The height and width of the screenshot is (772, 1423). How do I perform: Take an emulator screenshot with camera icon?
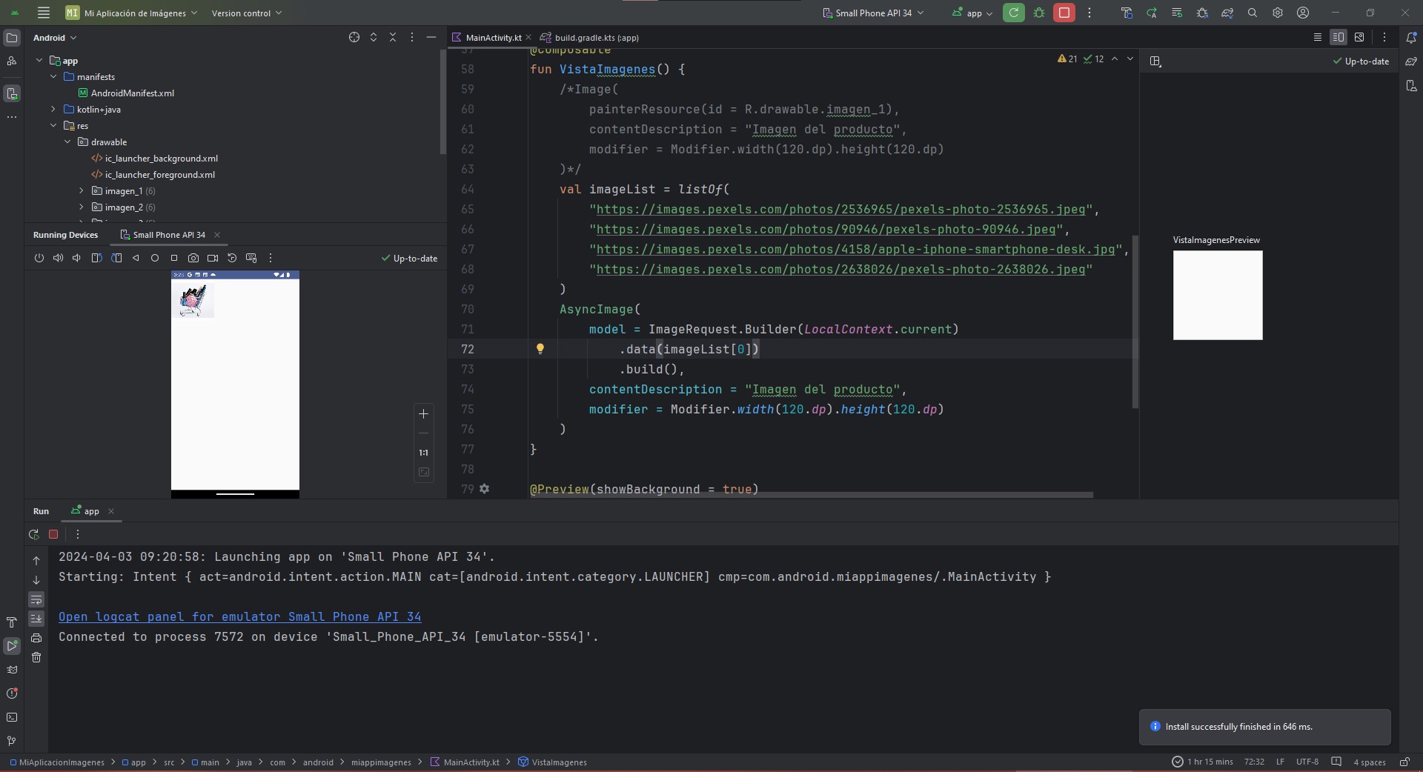point(193,258)
